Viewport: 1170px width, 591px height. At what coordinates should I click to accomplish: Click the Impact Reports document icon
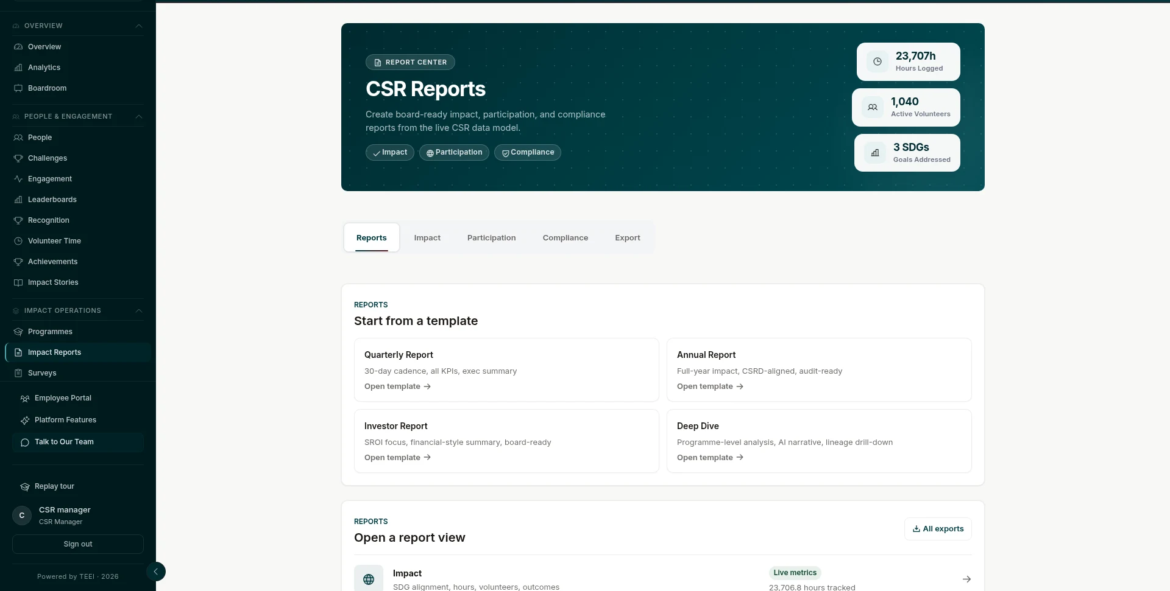(18, 352)
